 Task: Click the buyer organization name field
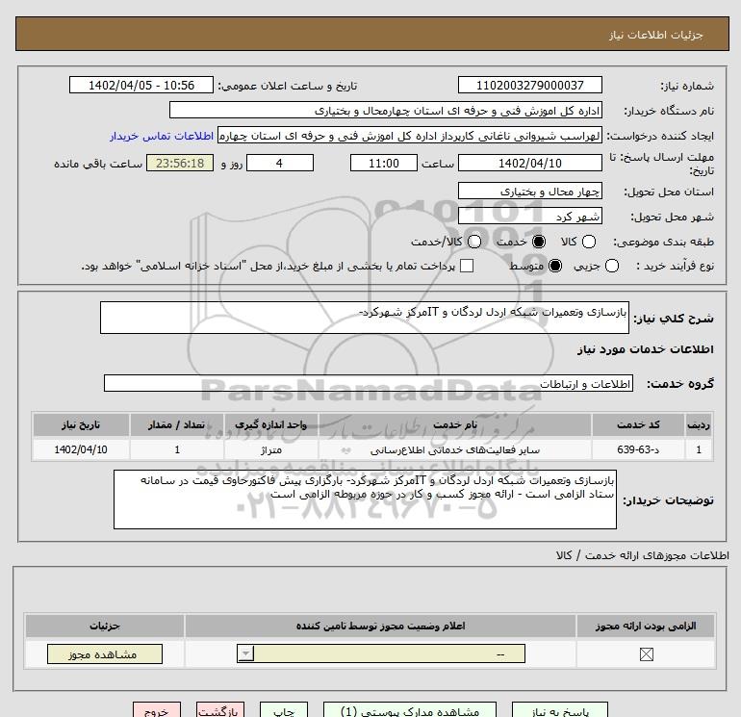pos(386,110)
